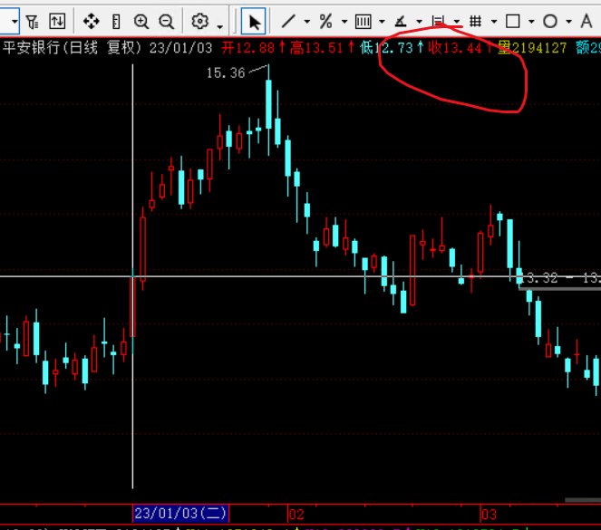Select the vertical period lines tool
The height and width of the screenshot is (530, 601).
pos(363,22)
